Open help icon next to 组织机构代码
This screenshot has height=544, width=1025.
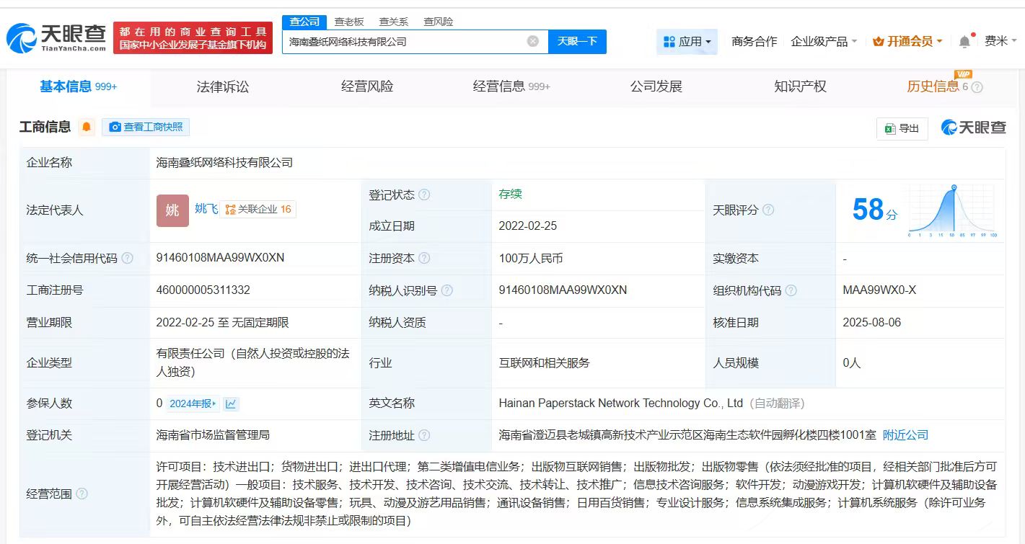tap(791, 290)
